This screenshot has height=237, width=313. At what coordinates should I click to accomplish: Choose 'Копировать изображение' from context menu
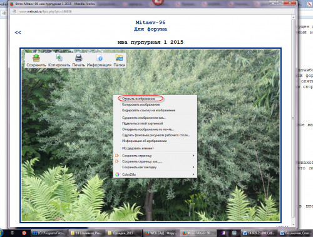pos(141,104)
